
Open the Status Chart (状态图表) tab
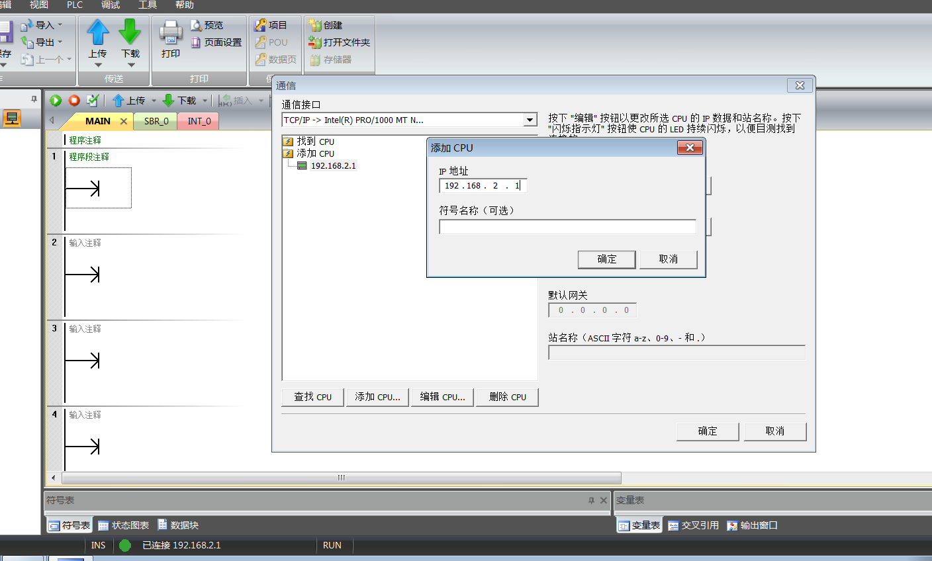coord(124,525)
